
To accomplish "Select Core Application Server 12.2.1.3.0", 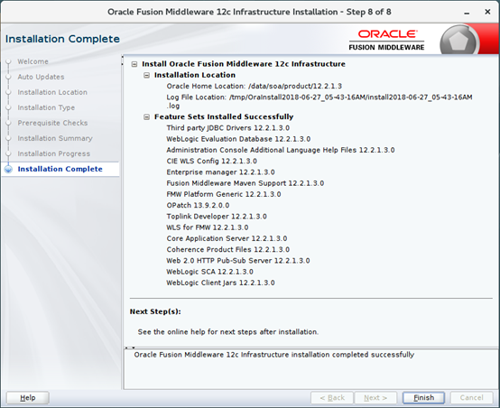I will click(x=227, y=238).
